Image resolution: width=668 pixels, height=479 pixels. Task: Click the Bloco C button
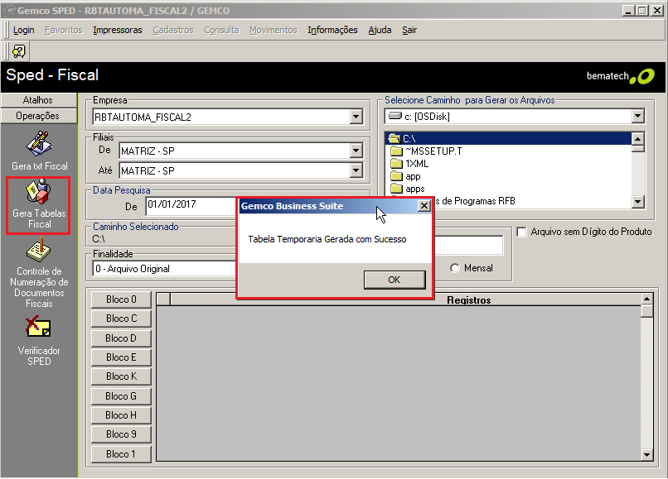coord(121,319)
